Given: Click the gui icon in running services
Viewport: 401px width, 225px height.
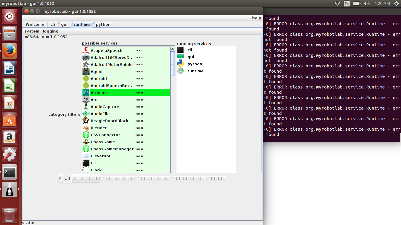Looking at the screenshot, I should click(x=181, y=57).
